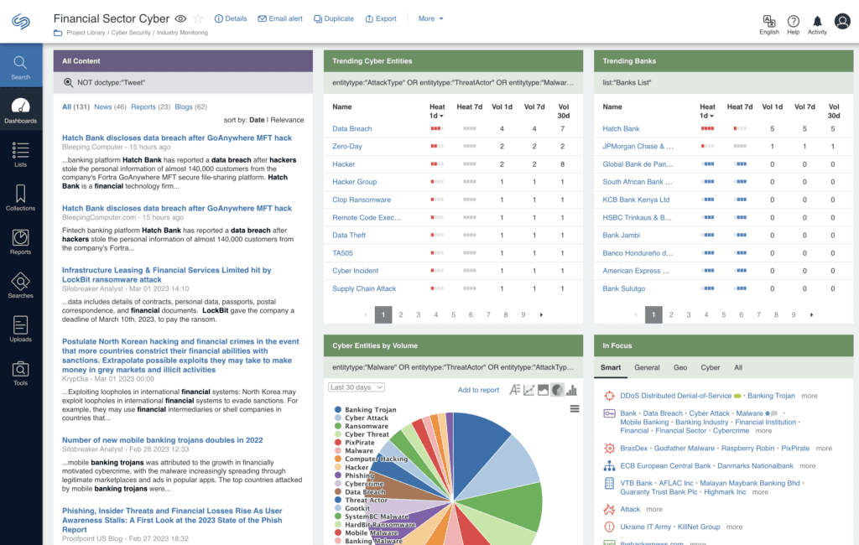Switch chart to bar graph view
Screen dimensions: 859x545
point(571,390)
